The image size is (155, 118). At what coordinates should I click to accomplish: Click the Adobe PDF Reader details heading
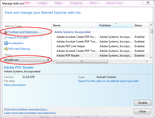[19, 68]
